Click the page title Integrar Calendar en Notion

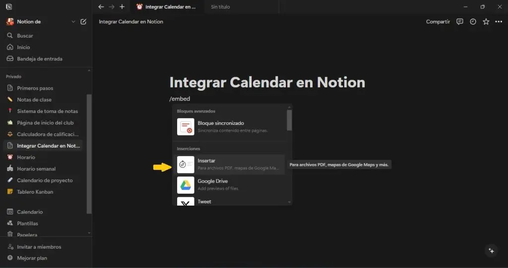tap(267, 82)
